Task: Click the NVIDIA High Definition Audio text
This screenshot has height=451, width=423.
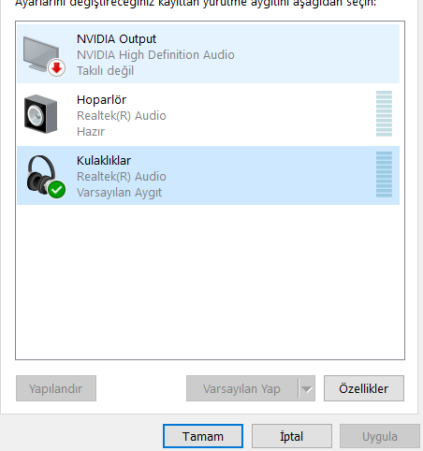Action: click(155, 55)
